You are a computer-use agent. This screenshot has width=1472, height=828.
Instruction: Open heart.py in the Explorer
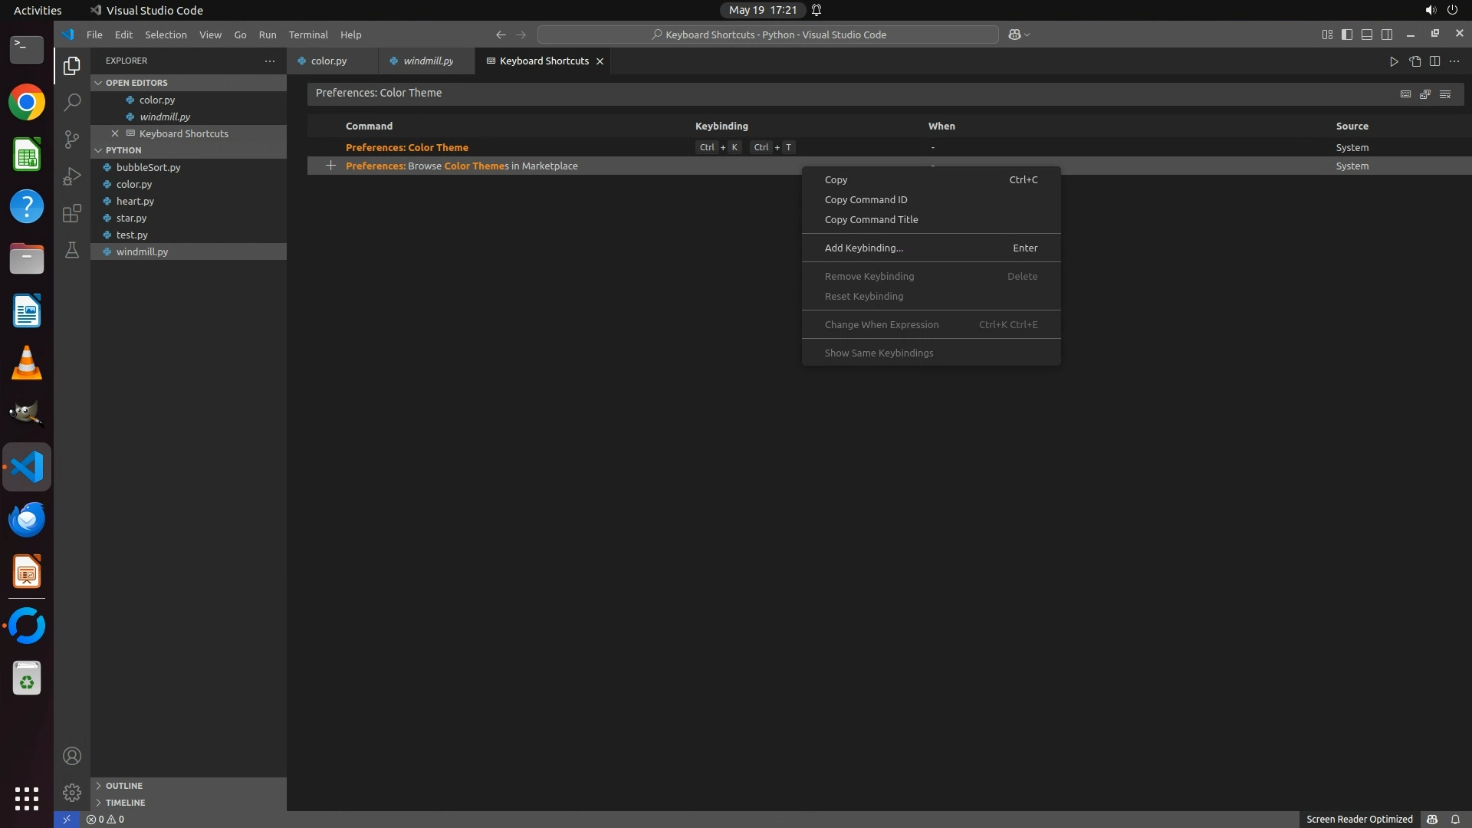135,201
